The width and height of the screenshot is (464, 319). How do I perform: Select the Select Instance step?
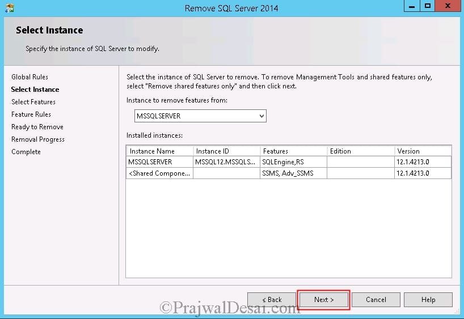pos(35,90)
